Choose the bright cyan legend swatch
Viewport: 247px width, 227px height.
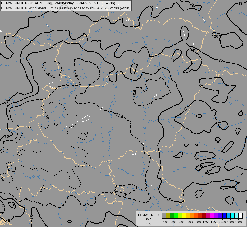(233, 216)
